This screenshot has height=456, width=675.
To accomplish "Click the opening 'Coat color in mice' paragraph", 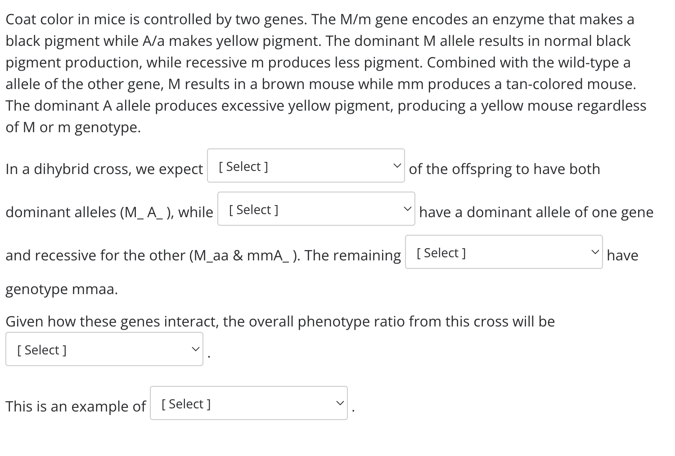I will [326, 73].
